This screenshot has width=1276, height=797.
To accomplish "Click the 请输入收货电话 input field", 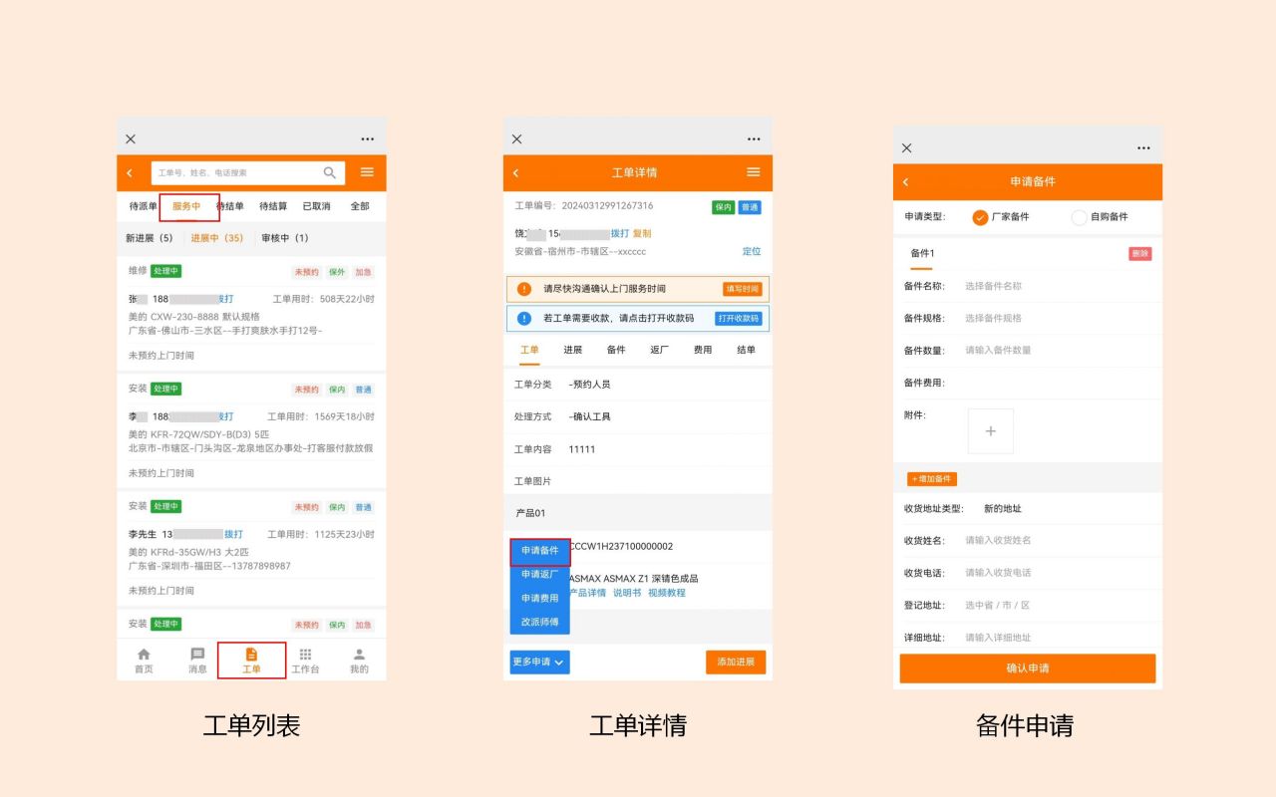I will click(1060, 573).
